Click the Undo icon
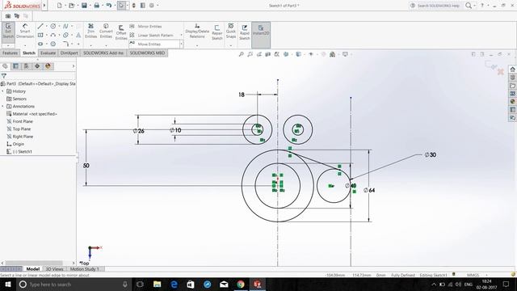The image size is (517, 291). pos(109,6)
